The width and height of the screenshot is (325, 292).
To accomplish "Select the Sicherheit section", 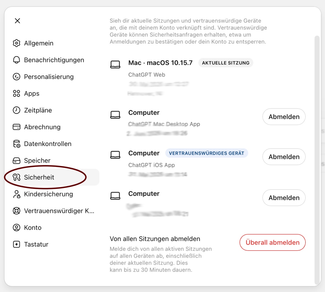I will tap(54, 177).
